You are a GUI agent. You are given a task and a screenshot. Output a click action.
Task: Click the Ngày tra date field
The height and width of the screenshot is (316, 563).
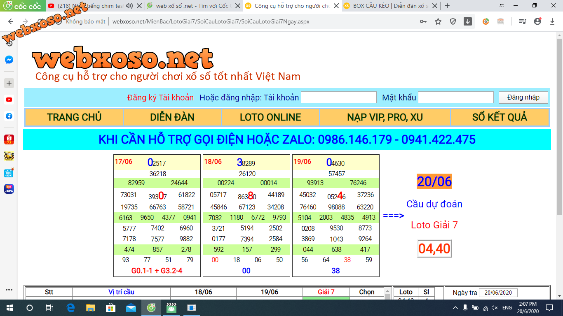498,293
